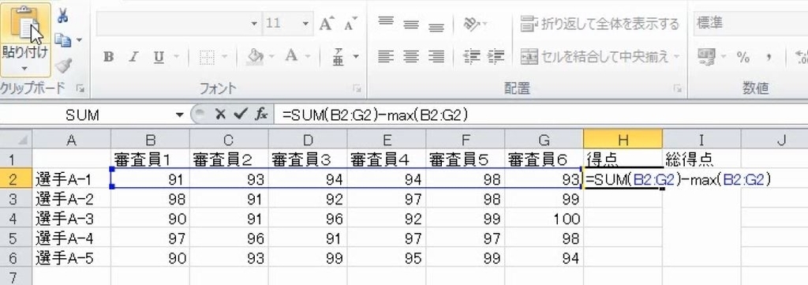Image resolution: width=808 pixels, height=285 pixels.
Task: Click cell 選手A-3
Action: click(x=71, y=219)
